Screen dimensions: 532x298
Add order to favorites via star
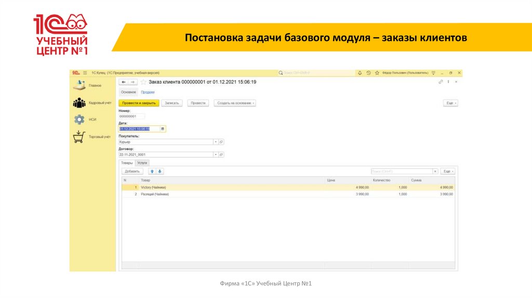(143, 82)
